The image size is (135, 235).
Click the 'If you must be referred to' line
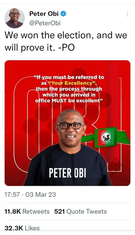(x=69, y=77)
